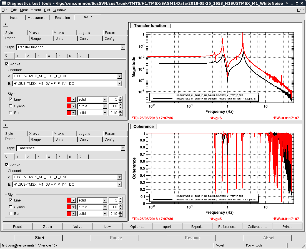Open the upper channel B DAMP_P_IN1_DQ dropdown

pos(119,84)
